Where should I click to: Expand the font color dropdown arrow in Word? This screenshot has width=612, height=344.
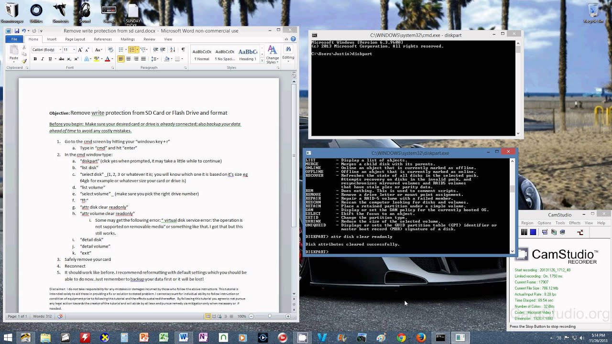pos(113,59)
